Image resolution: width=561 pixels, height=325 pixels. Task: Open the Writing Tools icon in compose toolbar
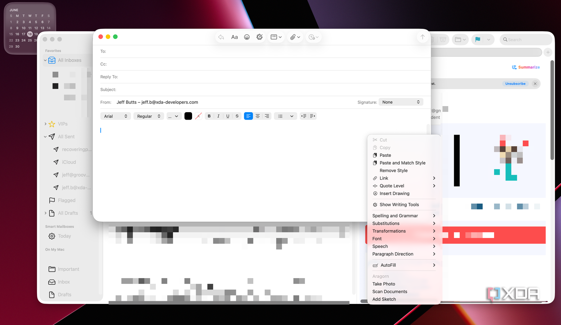pos(259,37)
